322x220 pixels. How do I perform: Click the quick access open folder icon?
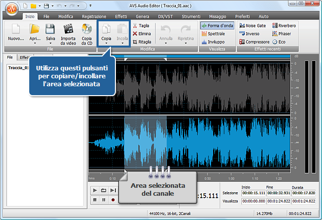click(x=34, y=6)
